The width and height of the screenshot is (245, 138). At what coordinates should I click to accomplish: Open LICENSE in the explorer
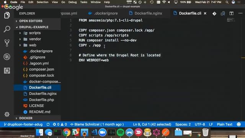click(37, 106)
